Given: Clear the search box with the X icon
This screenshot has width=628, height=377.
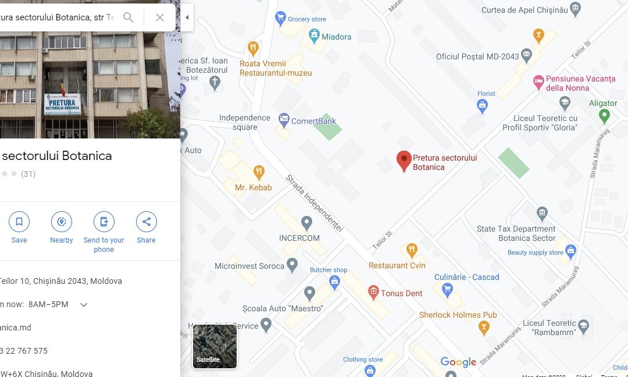Looking at the screenshot, I should coord(160,17).
